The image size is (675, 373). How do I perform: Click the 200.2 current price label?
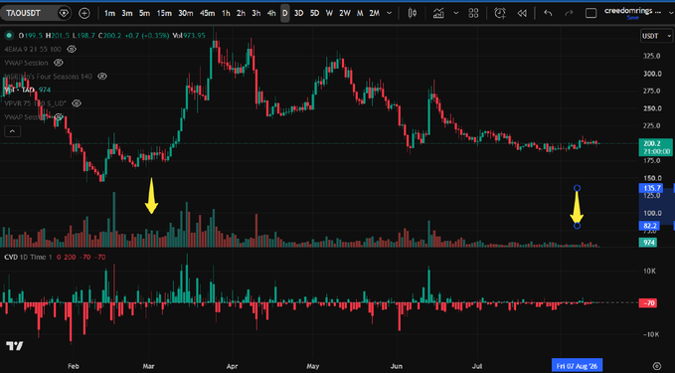pos(656,147)
